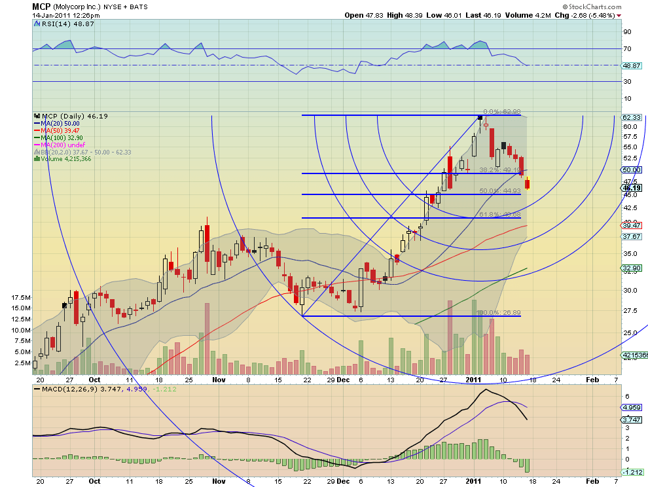Click the 17.5M volume scale label
The width and height of the screenshot is (648, 487).
pyautogui.click(x=21, y=298)
